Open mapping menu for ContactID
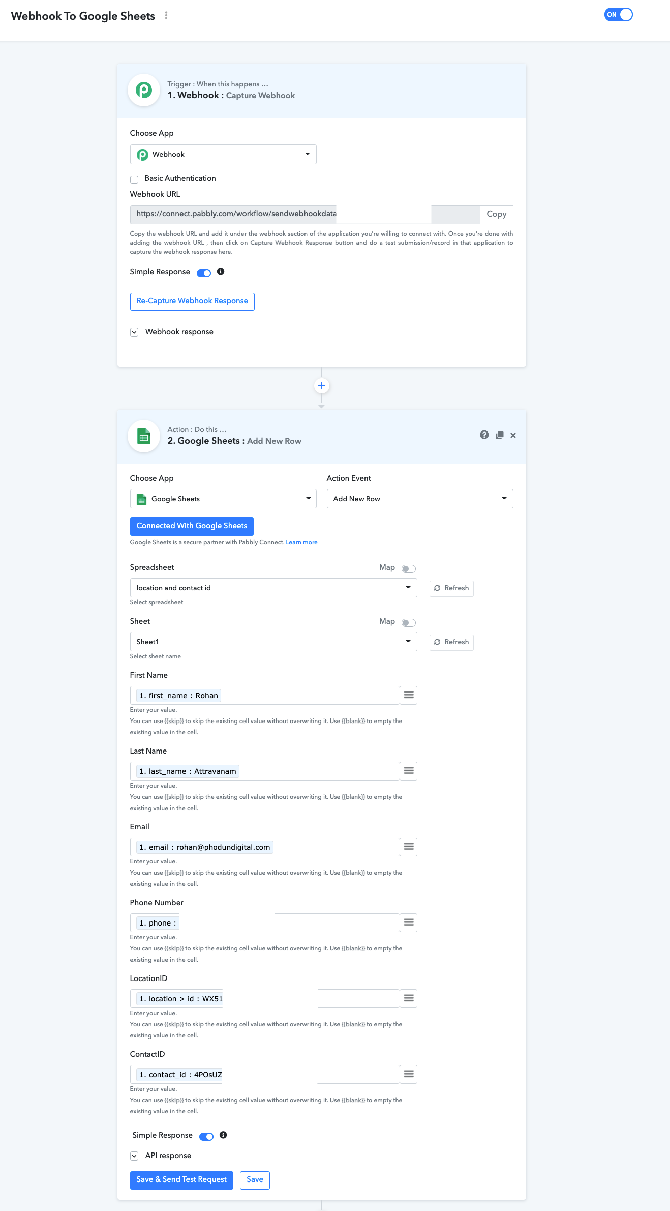Image resolution: width=670 pixels, height=1211 pixels. click(x=409, y=1074)
